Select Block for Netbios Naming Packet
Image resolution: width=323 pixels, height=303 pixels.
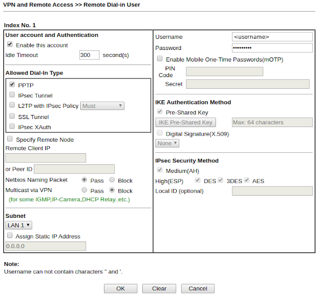(x=112, y=180)
